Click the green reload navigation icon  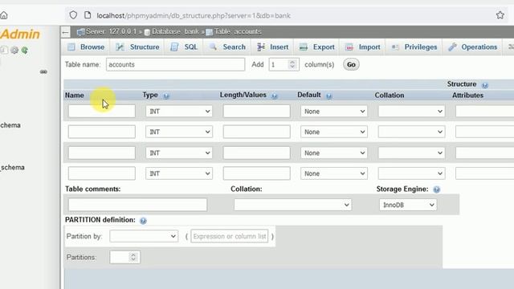pyautogui.click(x=25, y=50)
